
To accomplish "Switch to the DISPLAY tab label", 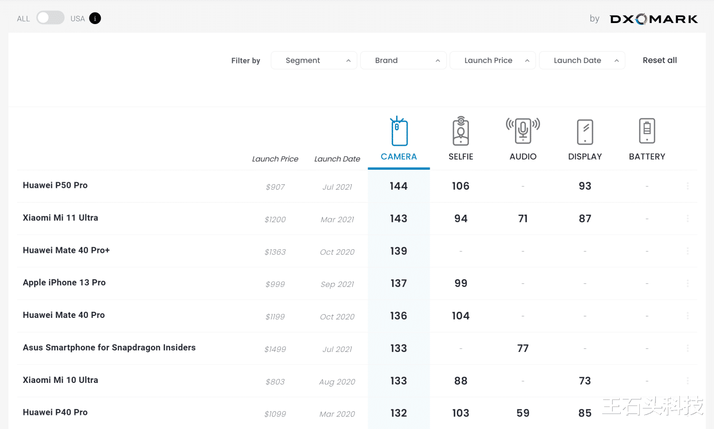I will click(585, 157).
